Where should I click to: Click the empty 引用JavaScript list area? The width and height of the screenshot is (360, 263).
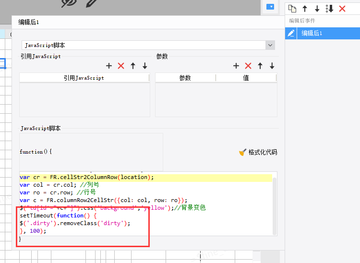84,100
